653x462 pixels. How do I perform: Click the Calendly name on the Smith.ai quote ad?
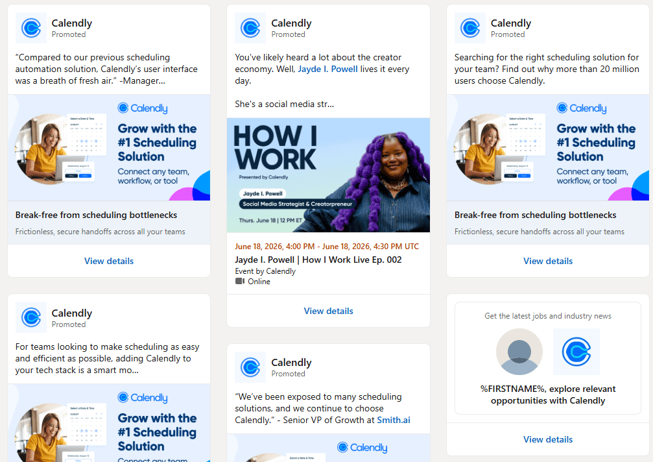click(x=291, y=363)
